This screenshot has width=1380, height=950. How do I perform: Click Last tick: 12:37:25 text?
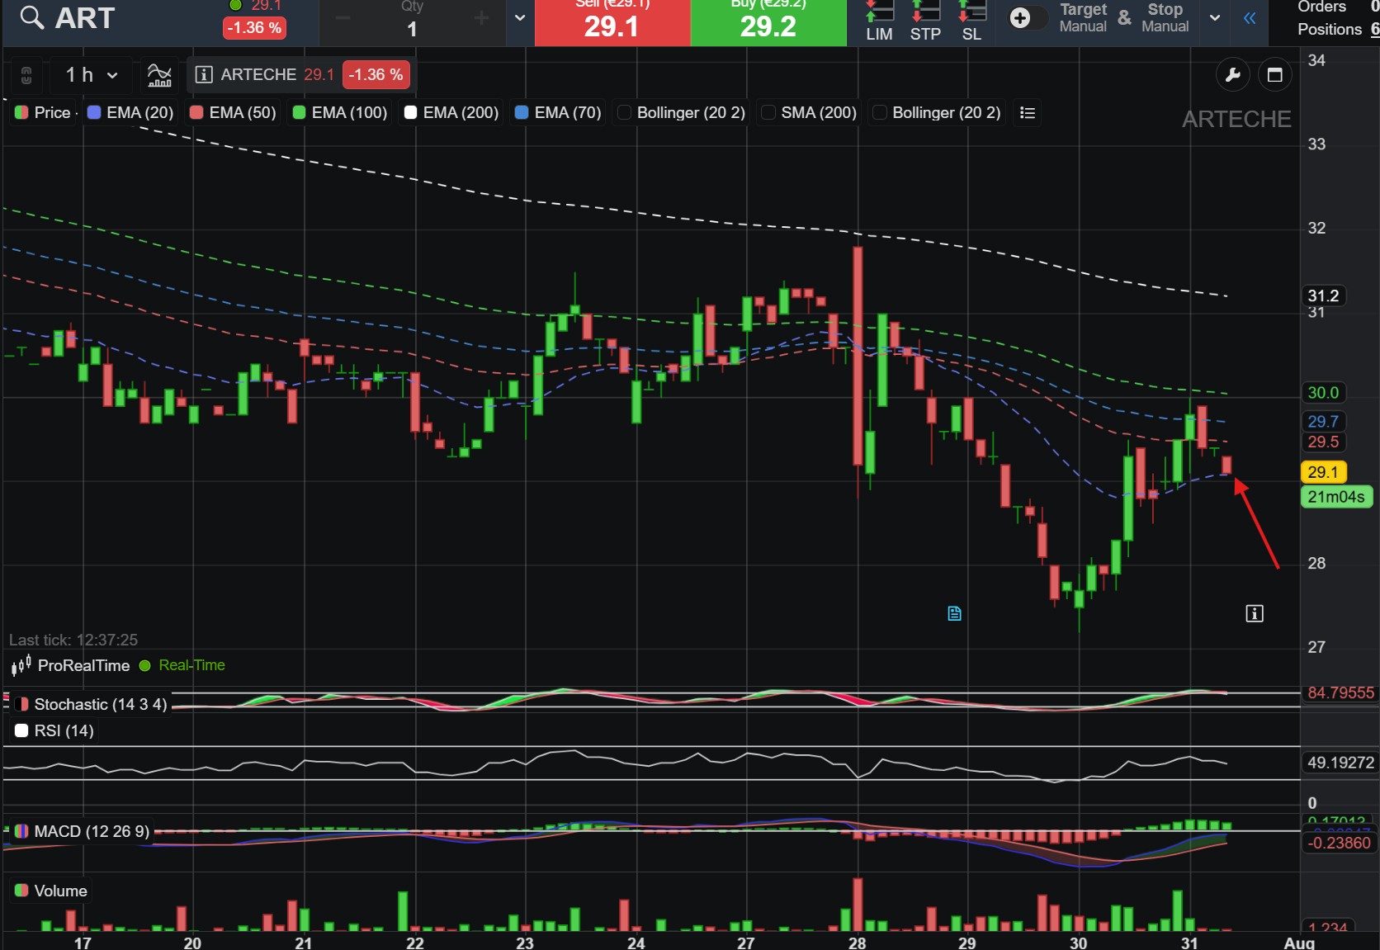[73, 640]
